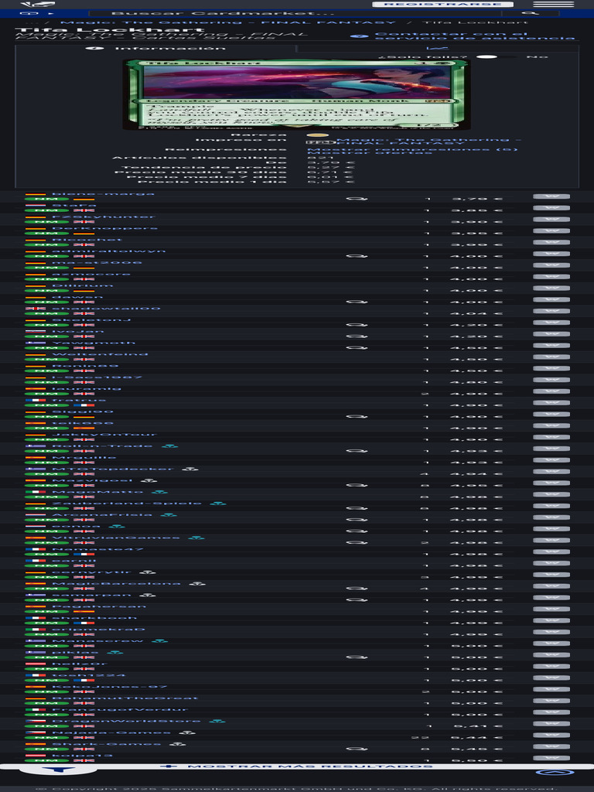Image resolution: width=594 pixels, height=792 pixels.
Task: Click the search magnifier icon
Action: coord(530,13)
